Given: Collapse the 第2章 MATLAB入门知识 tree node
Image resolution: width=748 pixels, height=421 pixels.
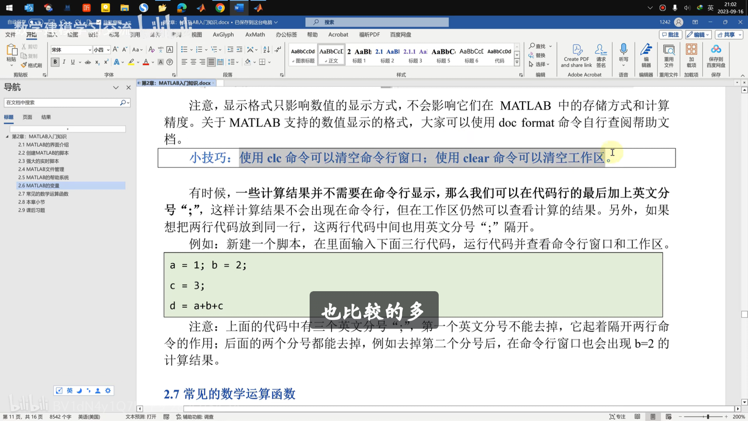Looking at the screenshot, I should coord(7,136).
